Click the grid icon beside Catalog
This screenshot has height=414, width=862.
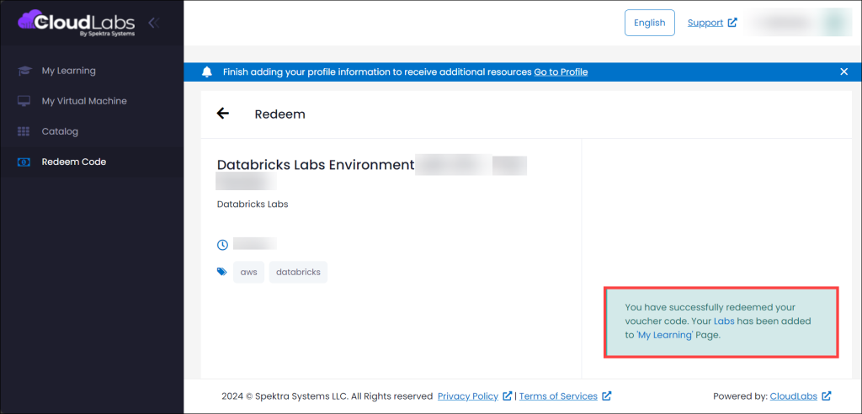24,131
